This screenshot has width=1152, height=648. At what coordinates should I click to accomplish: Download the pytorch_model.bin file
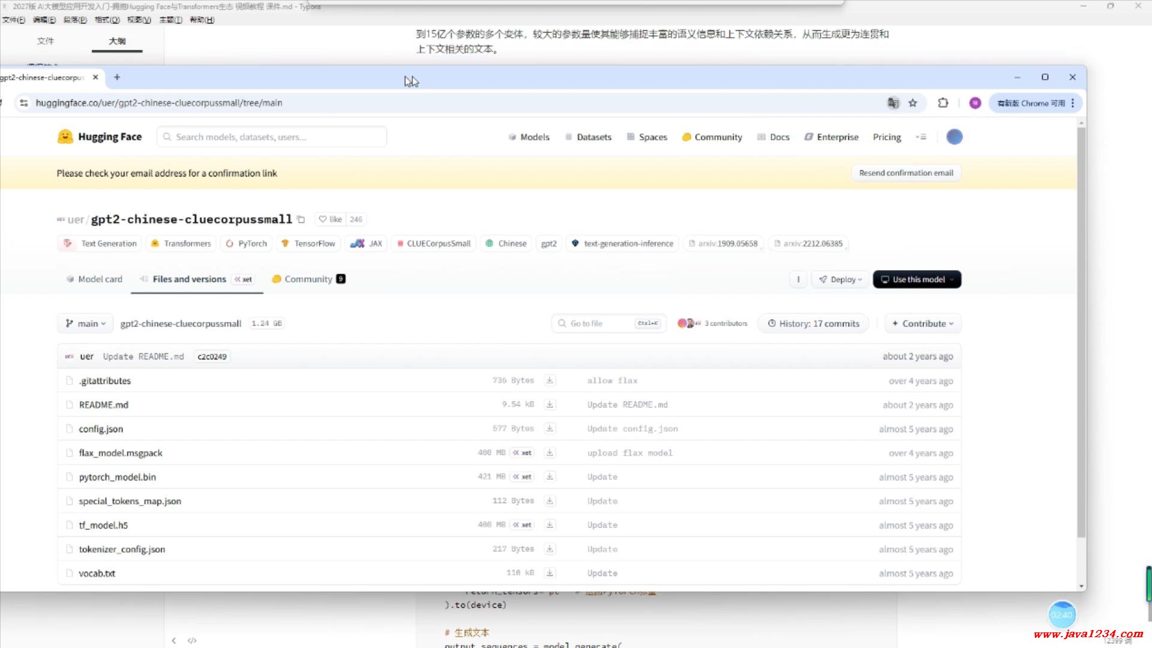pos(550,477)
